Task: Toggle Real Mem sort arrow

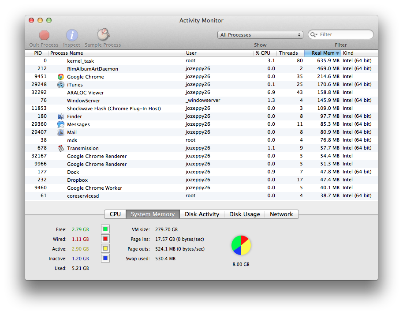Action: pos(337,53)
